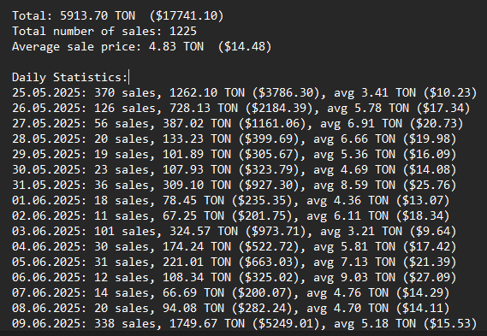Click the 27.05.2025 row with 56 sales
Viewport: 487px width, 336px height.
[x=238, y=124]
